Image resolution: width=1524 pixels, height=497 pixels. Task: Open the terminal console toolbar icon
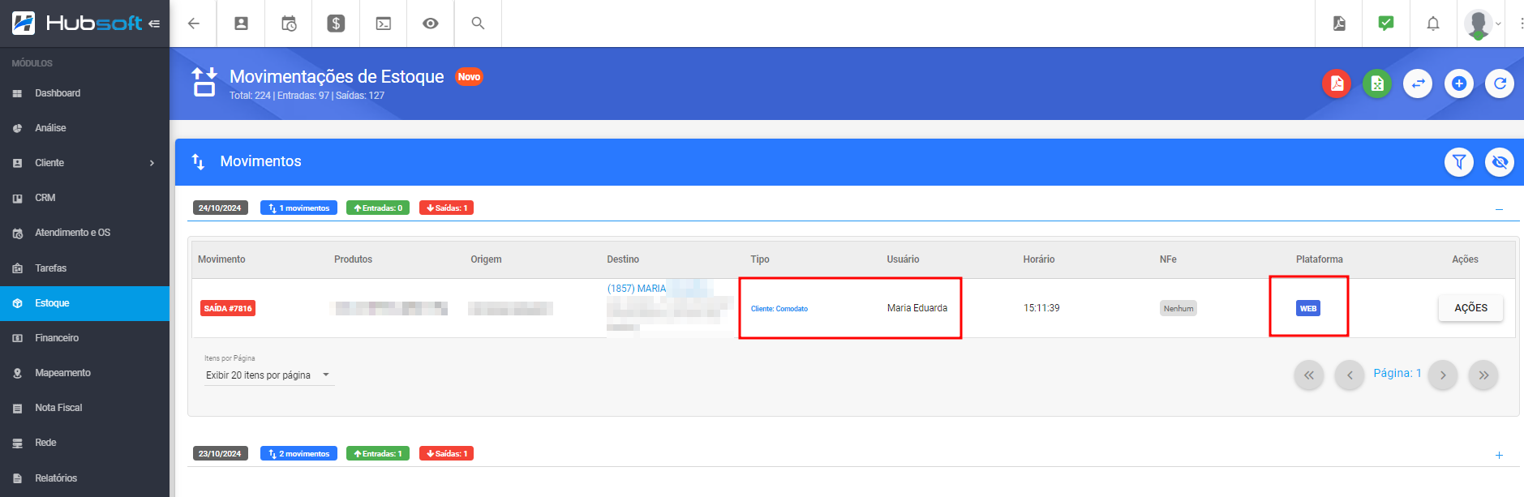pos(384,24)
